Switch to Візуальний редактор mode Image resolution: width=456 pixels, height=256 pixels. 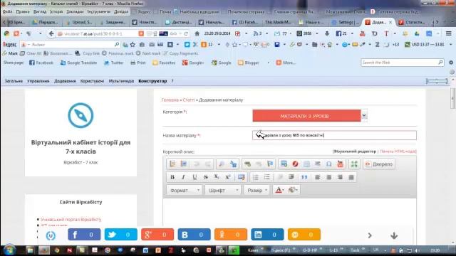pyautogui.click(x=355, y=151)
